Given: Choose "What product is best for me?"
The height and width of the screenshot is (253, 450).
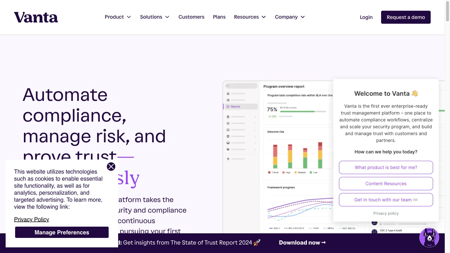Looking at the screenshot, I should [x=386, y=167].
